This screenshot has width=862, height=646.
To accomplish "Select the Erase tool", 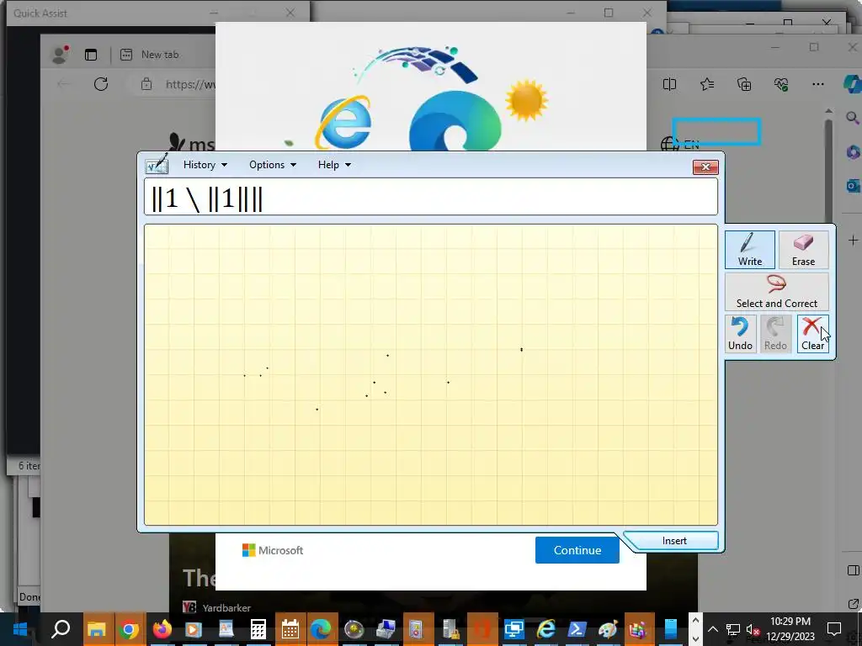I will click(x=803, y=250).
